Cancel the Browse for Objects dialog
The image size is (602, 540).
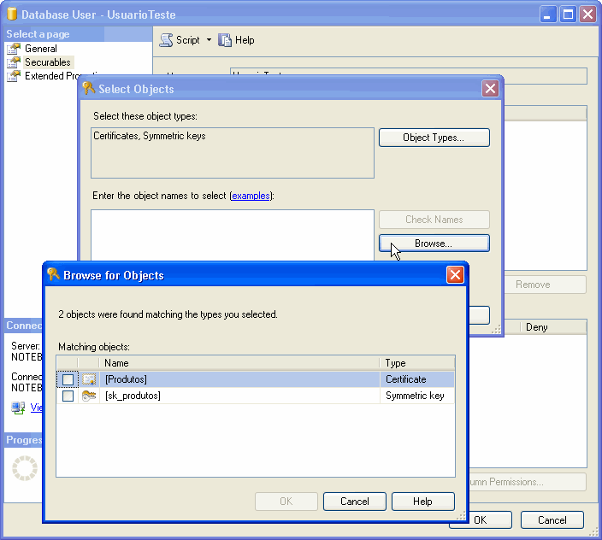(x=354, y=502)
